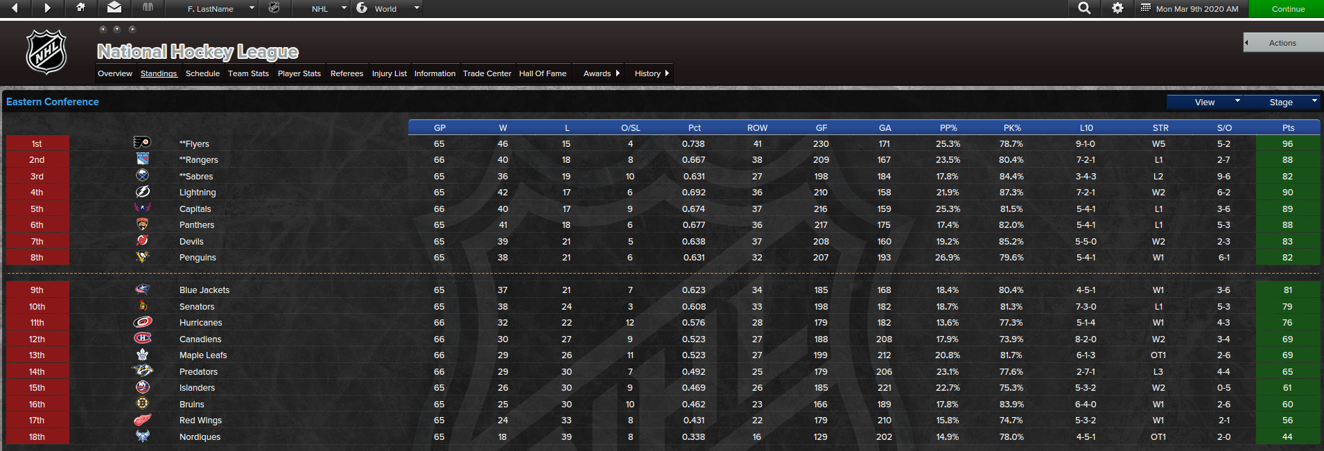Open the View dropdown
The width and height of the screenshot is (1324, 451).
point(1205,102)
